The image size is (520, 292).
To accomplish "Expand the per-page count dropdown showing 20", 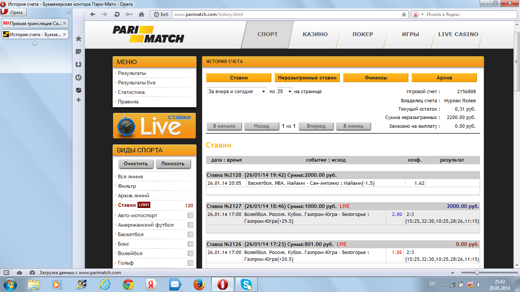I will pyautogui.click(x=284, y=92).
